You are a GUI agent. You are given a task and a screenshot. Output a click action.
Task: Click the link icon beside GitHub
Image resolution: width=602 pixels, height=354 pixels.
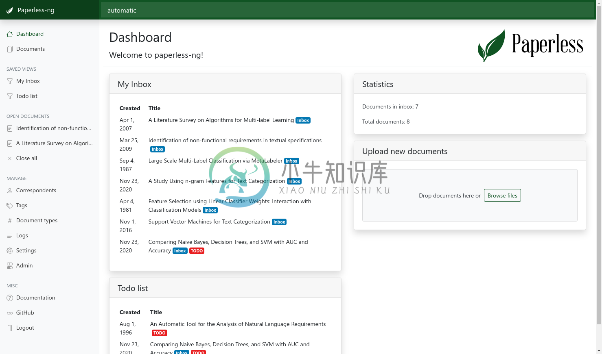(x=10, y=313)
